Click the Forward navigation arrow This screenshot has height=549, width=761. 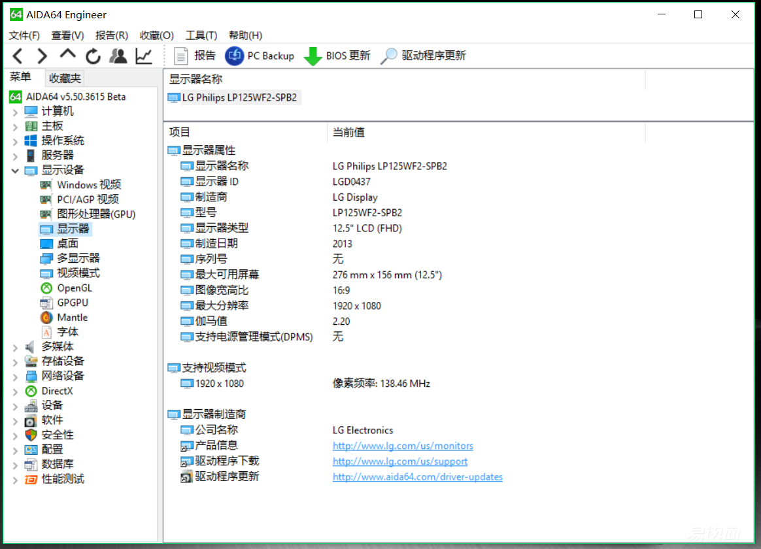[x=42, y=56]
